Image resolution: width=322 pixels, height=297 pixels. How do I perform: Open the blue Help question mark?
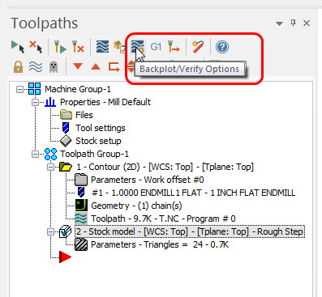222,47
